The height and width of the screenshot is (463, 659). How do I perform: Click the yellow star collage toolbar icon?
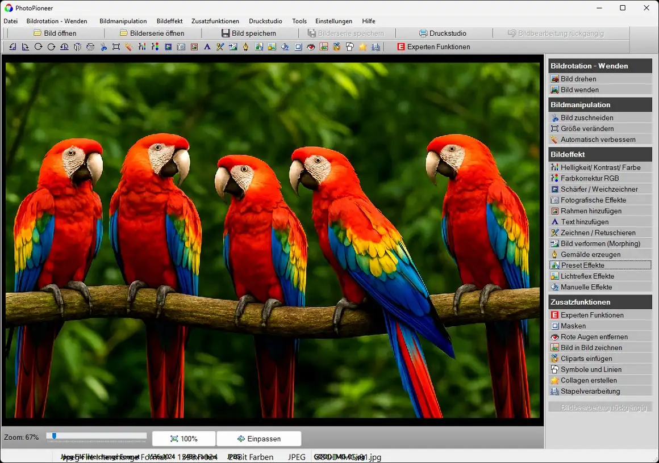coord(362,47)
